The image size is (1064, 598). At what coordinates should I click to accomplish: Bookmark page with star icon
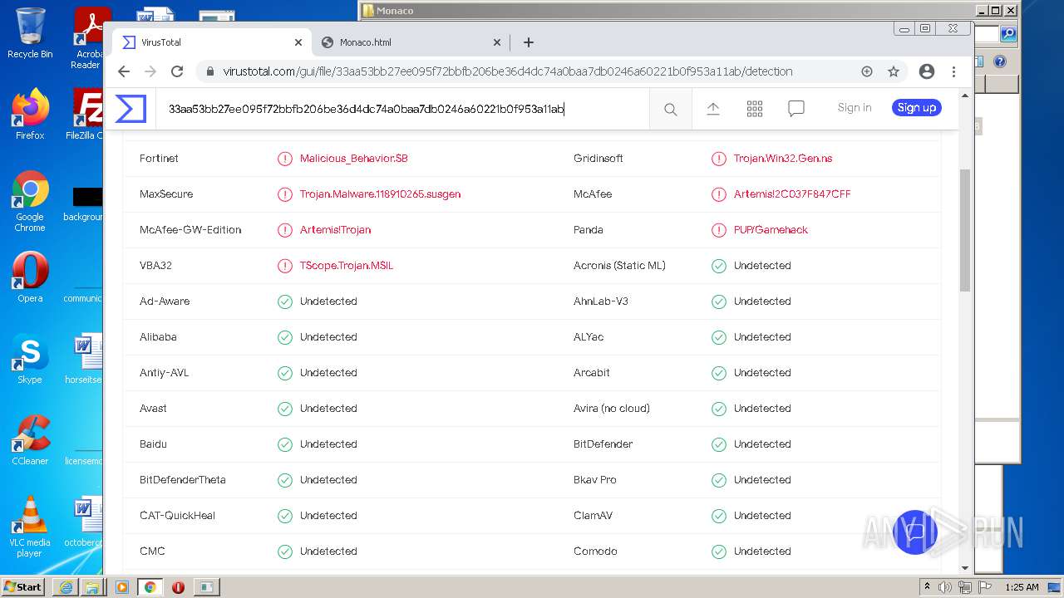(x=894, y=71)
